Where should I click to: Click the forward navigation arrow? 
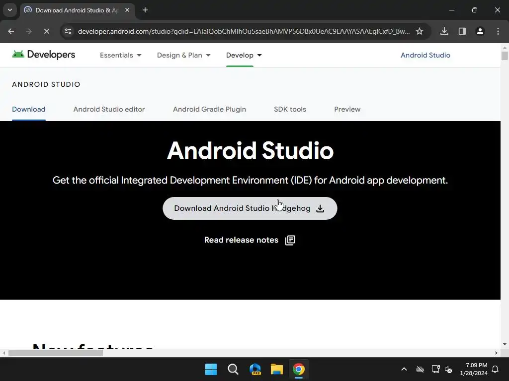29,31
